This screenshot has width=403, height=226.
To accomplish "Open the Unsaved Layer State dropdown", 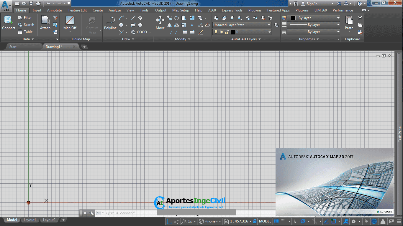I will [x=242, y=25].
